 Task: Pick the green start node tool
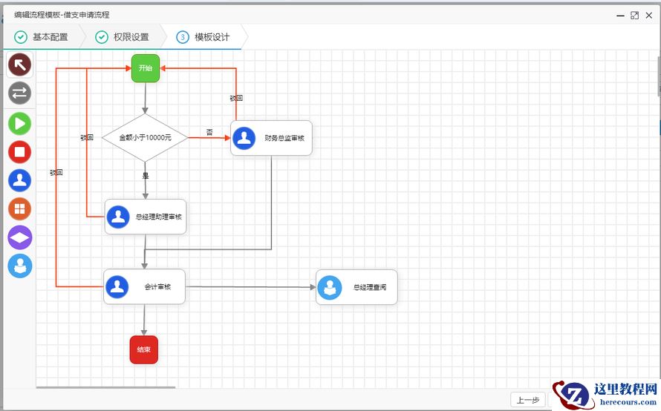click(x=20, y=124)
